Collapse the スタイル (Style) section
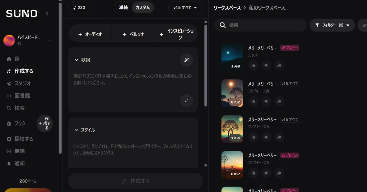 [85, 130]
